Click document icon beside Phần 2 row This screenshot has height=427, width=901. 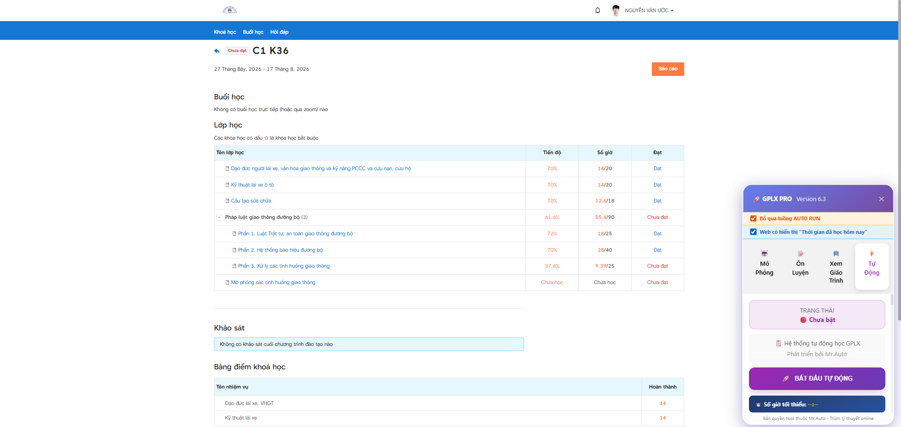coord(235,250)
